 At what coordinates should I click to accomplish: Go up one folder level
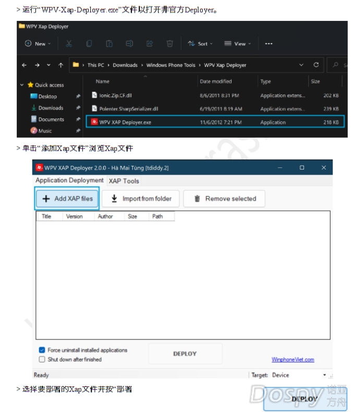pyautogui.click(x=60, y=65)
